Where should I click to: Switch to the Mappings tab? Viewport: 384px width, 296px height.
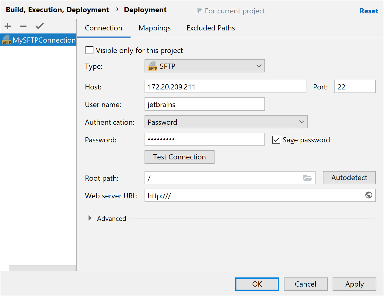(154, 28)
